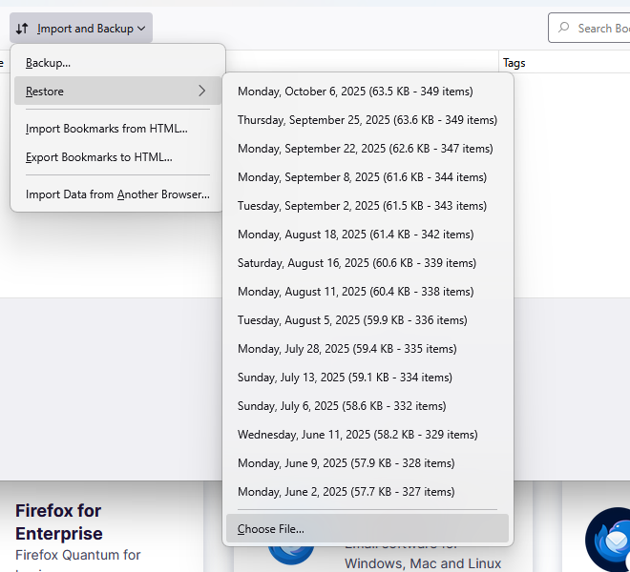Restore Monday, June 2, 2025 backup
Viewport: 630px width, 572px height.
point(367,492)
